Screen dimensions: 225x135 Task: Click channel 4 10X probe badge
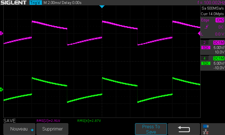click(206, 63)
